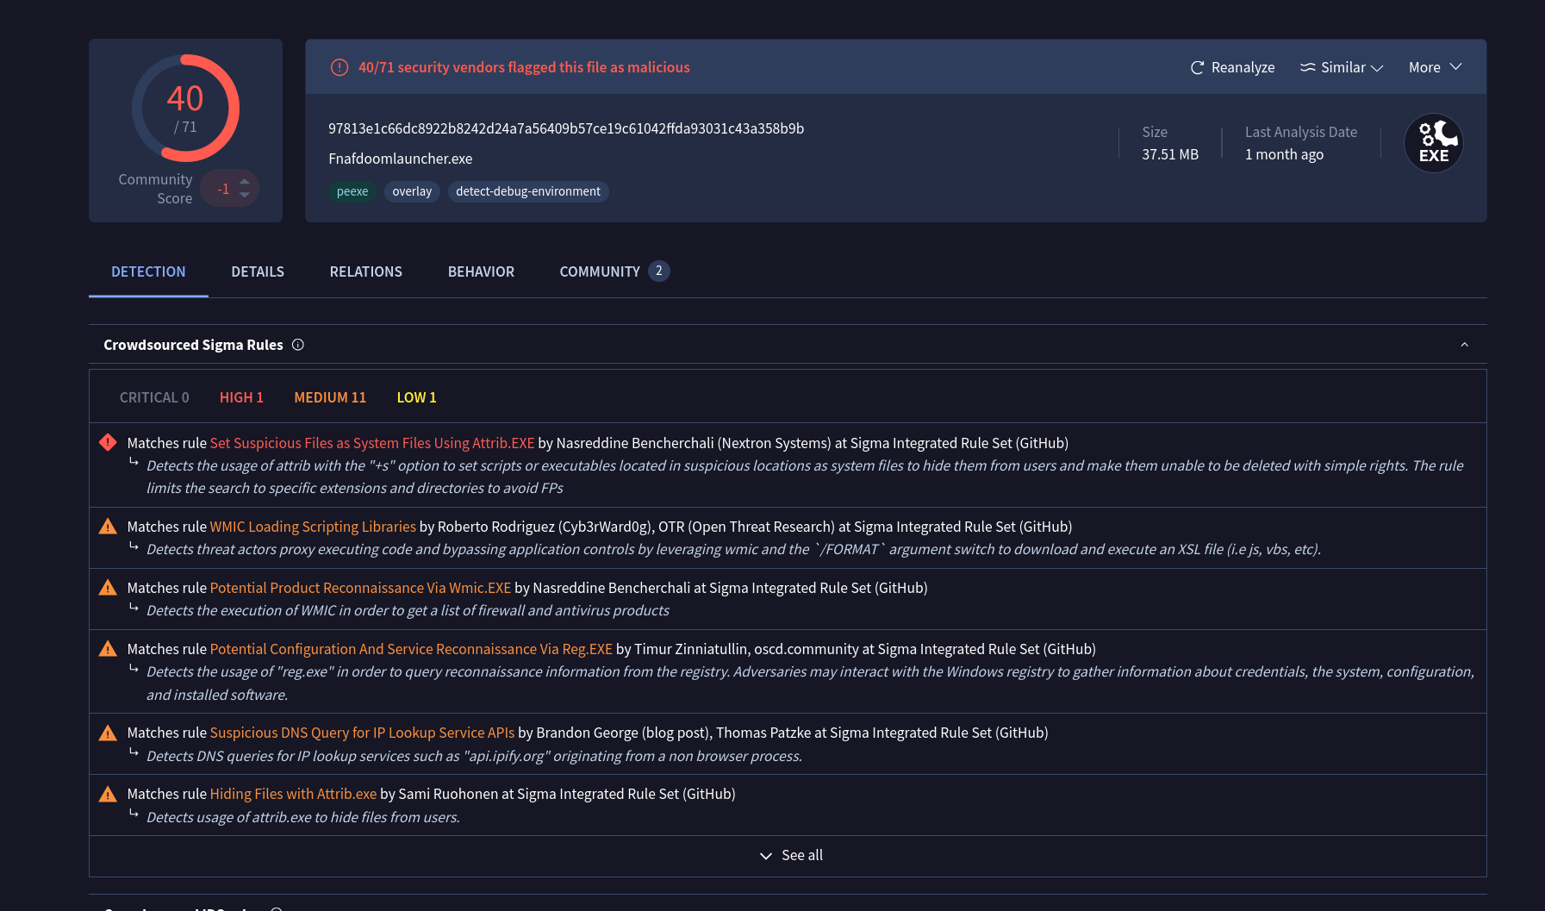Viewport: 1545px width, 911px height.
Task: Click warning icon beside Hiding Files rule
Action: (x=108, y=793)
